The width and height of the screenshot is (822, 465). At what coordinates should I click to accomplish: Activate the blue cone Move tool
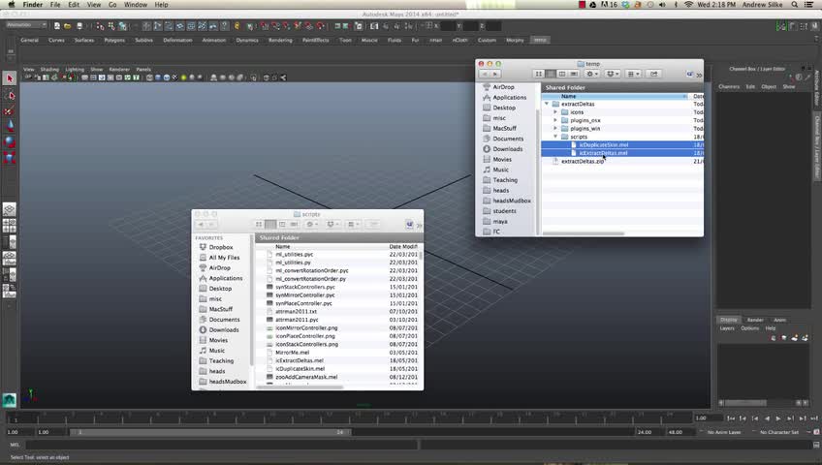tap(10, 126)
